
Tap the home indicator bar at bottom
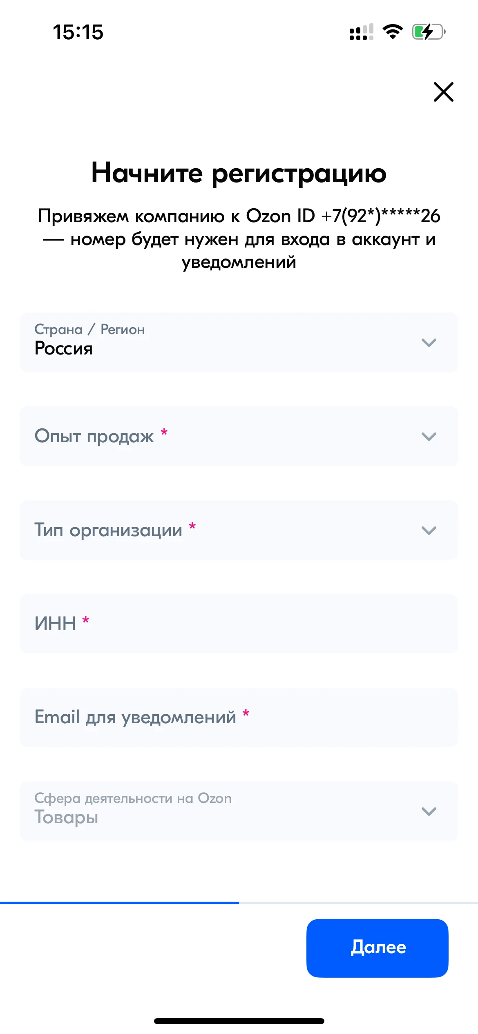coord(239,1021)
